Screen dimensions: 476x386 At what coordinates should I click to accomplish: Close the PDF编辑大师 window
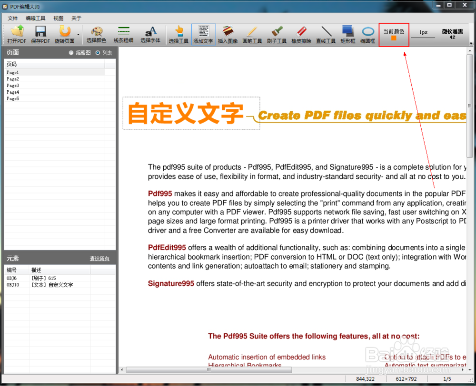(465, 5)
